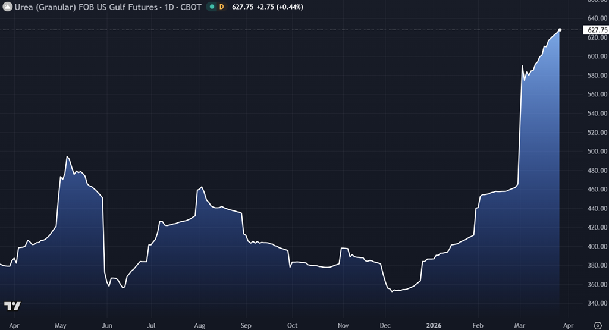Screen dimensions: 609x330
Task: Click the 500.00 price scale label
Action: [x=596, y=152]
